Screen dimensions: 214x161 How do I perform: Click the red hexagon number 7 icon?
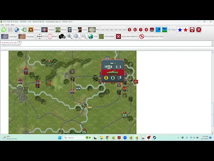pyautogui.click(x=140, y=30)
